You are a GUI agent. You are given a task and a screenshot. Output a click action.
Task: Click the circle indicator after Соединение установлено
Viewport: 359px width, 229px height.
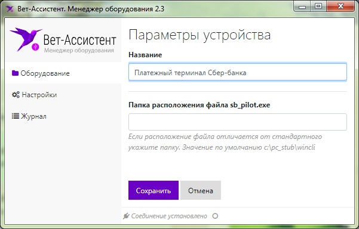[215, 216]
